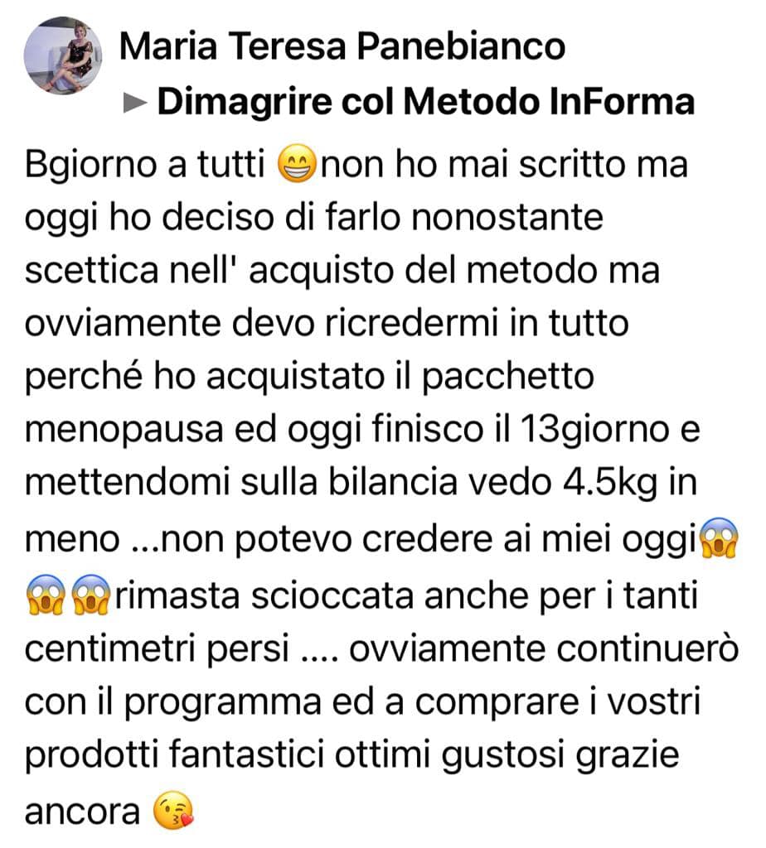Screen dimensions: 766x848
Task: Open the Dimagrire col Metodo InForma group
Action: point(425,102)
